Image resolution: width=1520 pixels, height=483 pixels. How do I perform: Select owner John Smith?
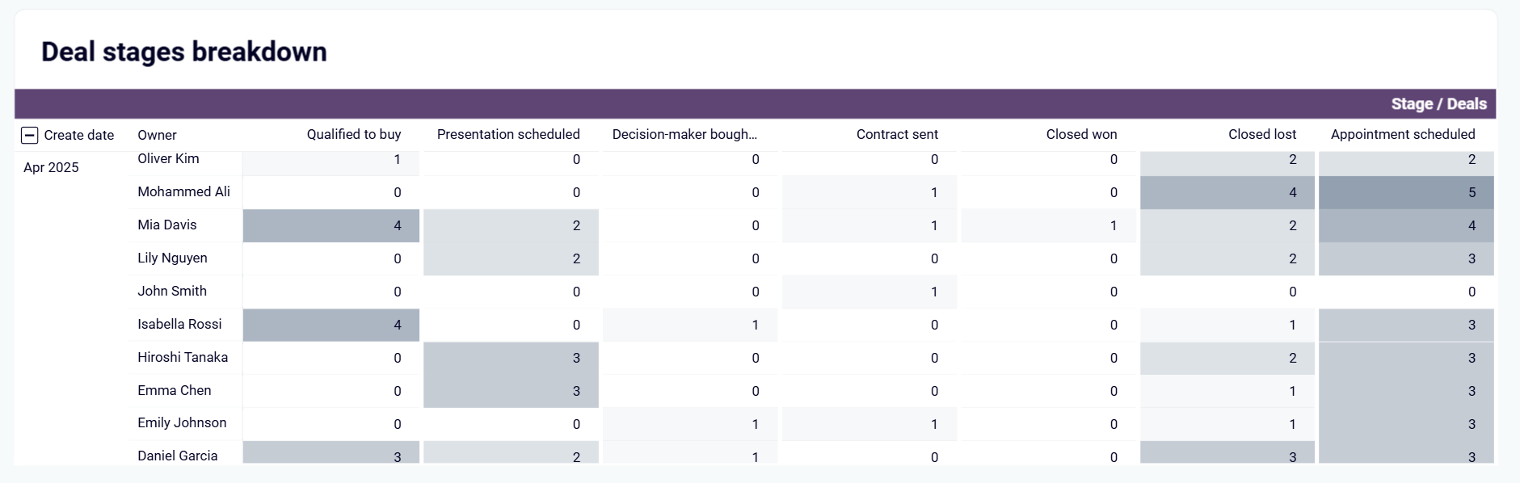click(x=172, y=291)
